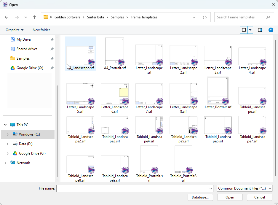
Task: Cancel the Open dialog
Action: 260,197
